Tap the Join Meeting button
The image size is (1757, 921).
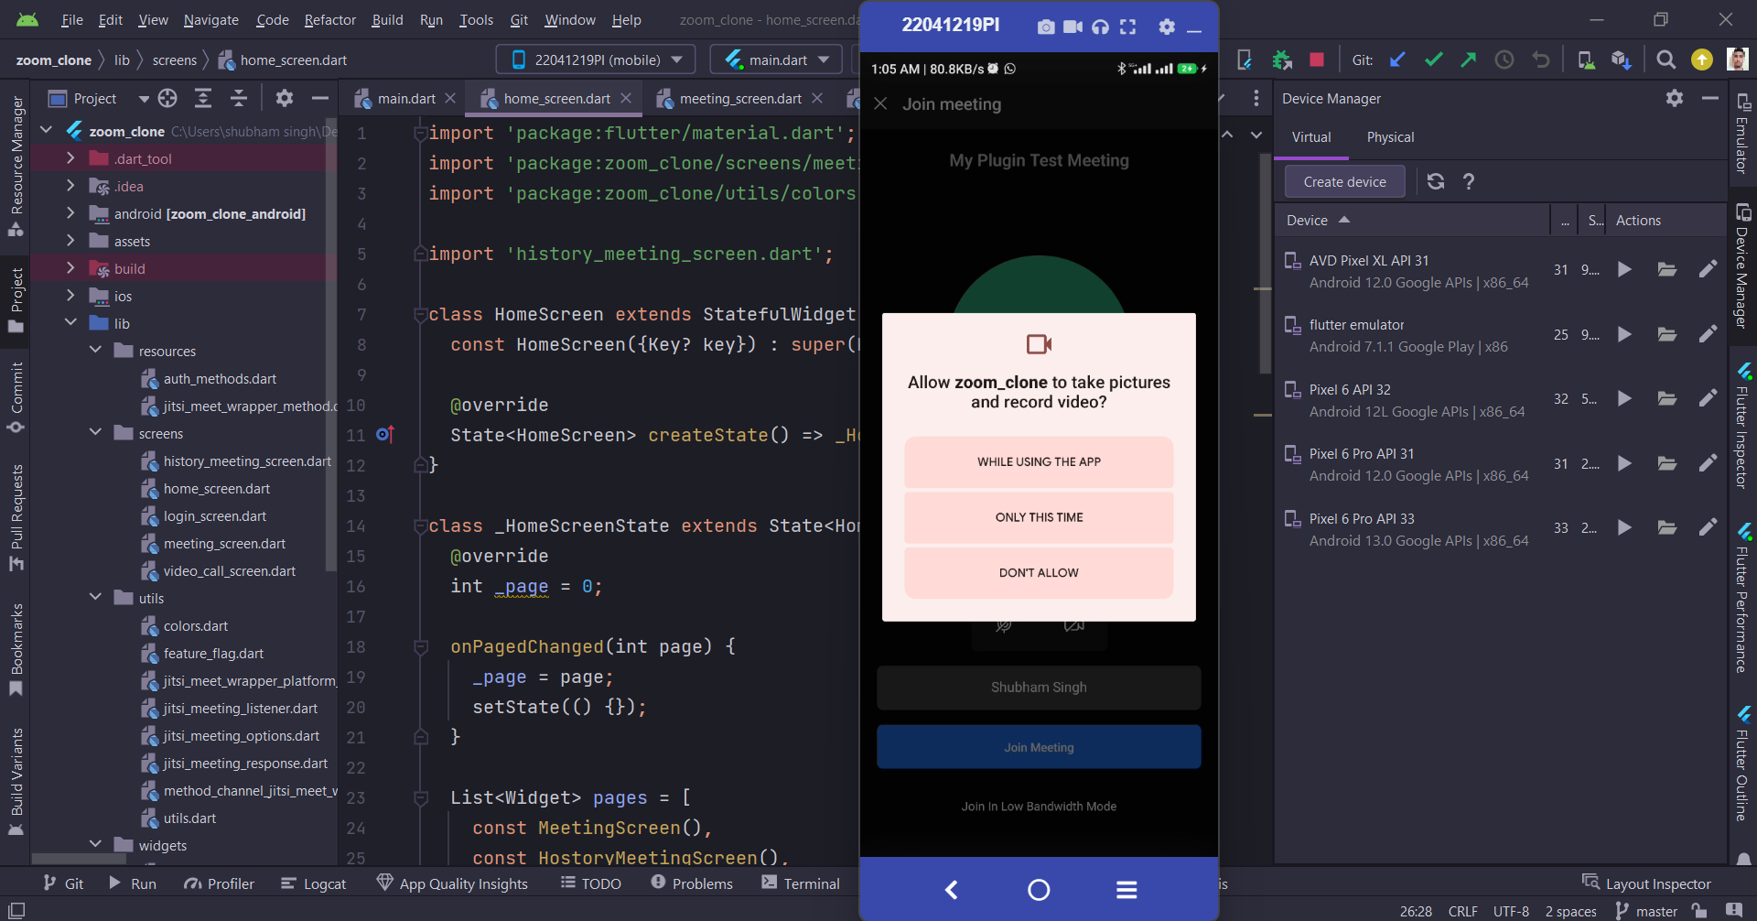1039,747
